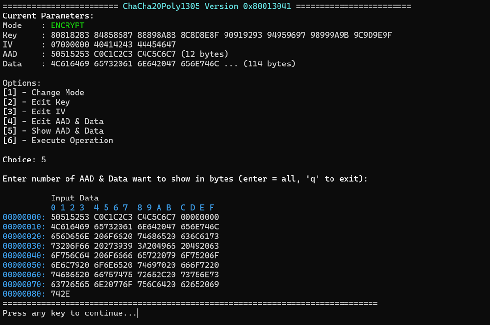The image size is (490, 325).
Task: Click the AAD size text (12 bytes)
Action: pyautogui.click(x=204, y=54)
